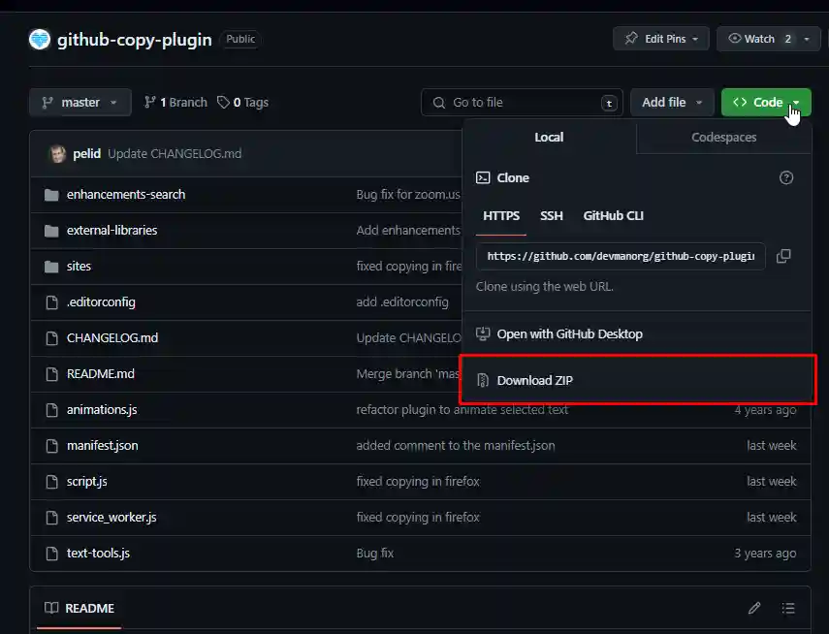Open the Update CHANGELOG.md commit message
This screenshot has height=634, width=829.
point(175,153)
